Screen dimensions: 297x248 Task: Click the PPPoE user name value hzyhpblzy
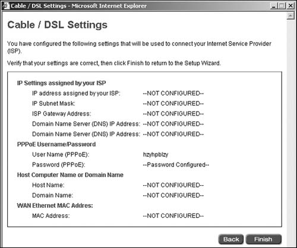(x=156, y=155)
